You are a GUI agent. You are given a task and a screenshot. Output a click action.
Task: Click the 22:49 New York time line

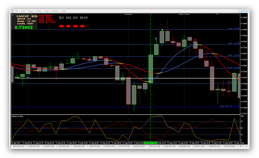pos(47,22)
